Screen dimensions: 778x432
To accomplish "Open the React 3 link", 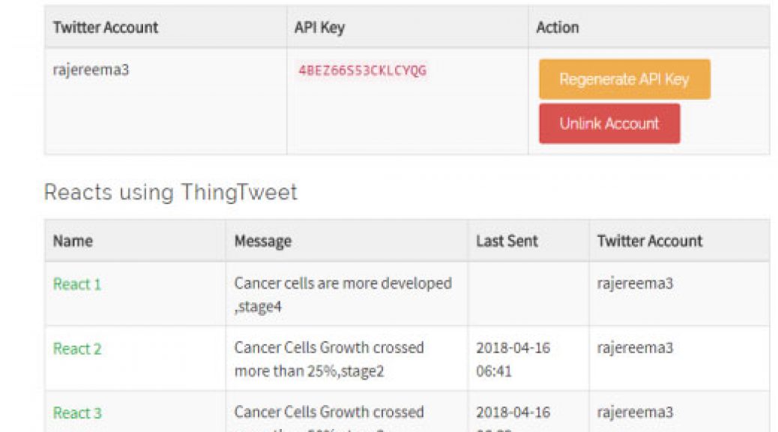I will click(x=77, y=413).
